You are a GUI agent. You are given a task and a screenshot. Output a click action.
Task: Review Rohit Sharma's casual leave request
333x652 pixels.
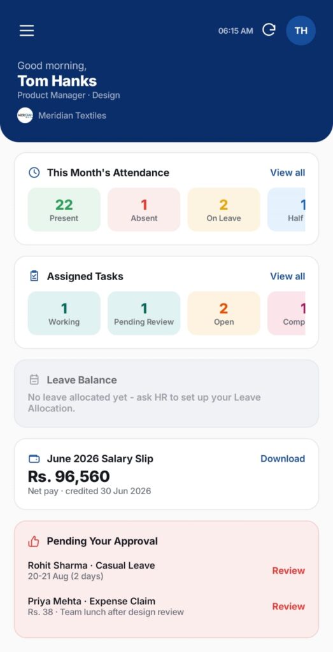click(288, 570)
